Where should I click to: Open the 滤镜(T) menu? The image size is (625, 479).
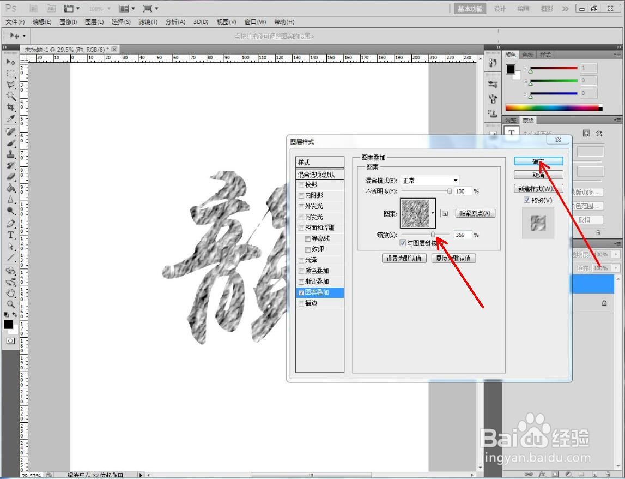coord(148,22)
